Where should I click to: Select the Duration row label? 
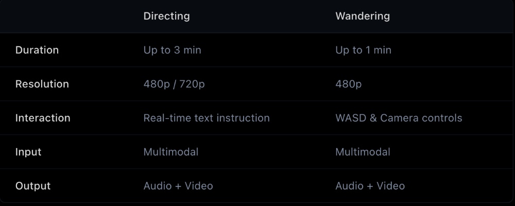(x=37, y=50)
